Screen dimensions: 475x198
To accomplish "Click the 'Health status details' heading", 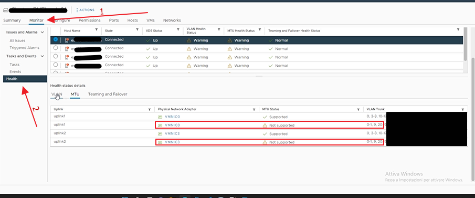I will click(68, 86).
